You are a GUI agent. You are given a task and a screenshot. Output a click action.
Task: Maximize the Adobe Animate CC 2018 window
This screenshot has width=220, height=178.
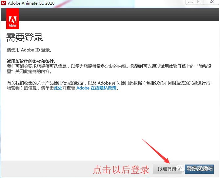tap(199, 2)
